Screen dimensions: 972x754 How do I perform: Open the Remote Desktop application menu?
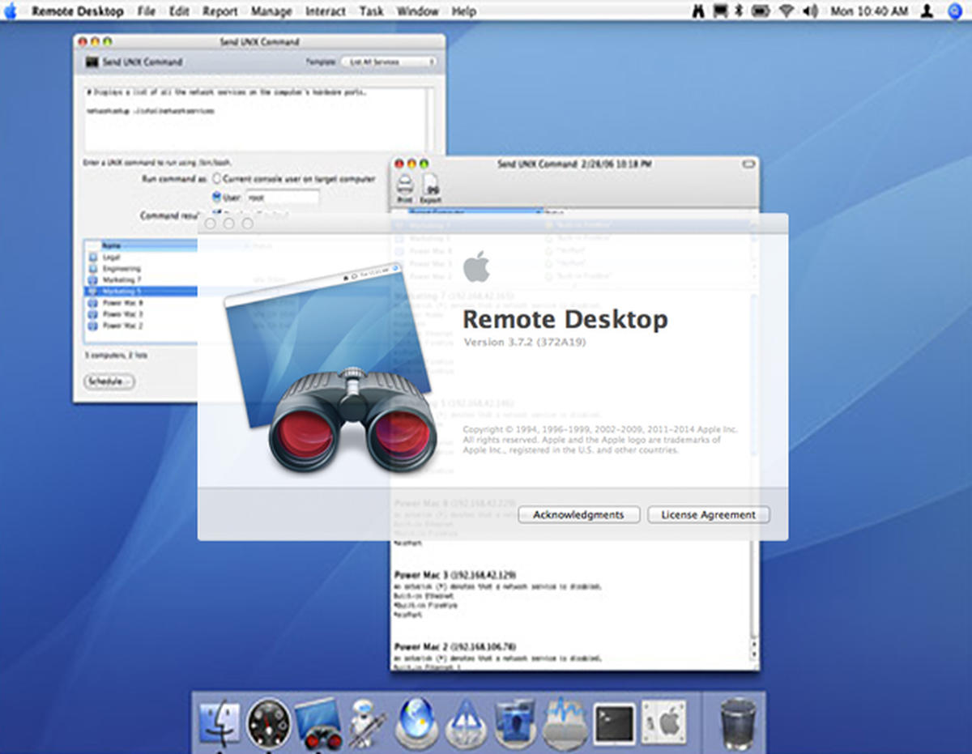(x=78, y=11)
